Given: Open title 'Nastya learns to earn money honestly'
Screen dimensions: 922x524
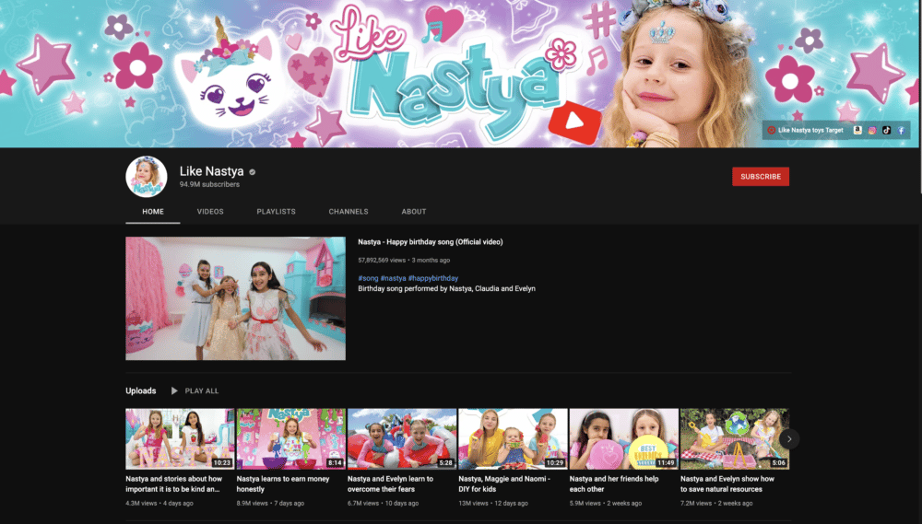Looking at the screenshot, I should 283,484.
